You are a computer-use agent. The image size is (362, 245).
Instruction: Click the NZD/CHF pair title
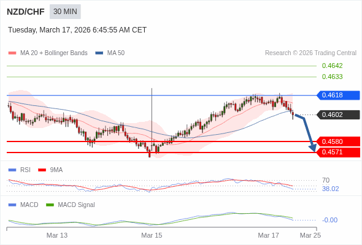point(26,12)
